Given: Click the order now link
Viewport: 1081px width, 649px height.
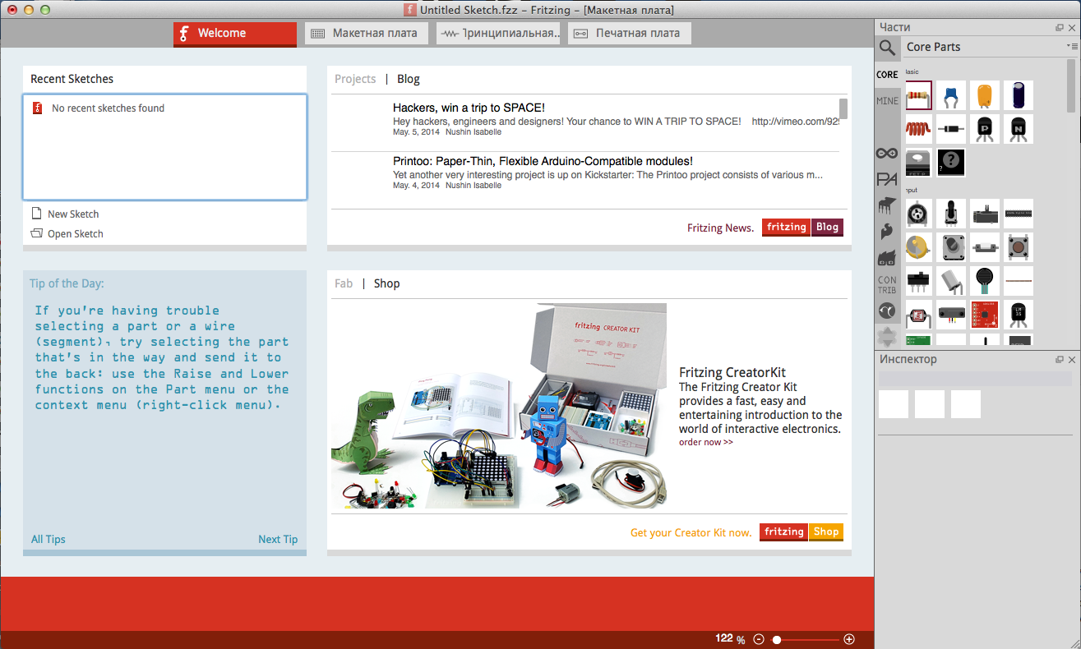Looking at the screenshot, I should click(706, 442).
